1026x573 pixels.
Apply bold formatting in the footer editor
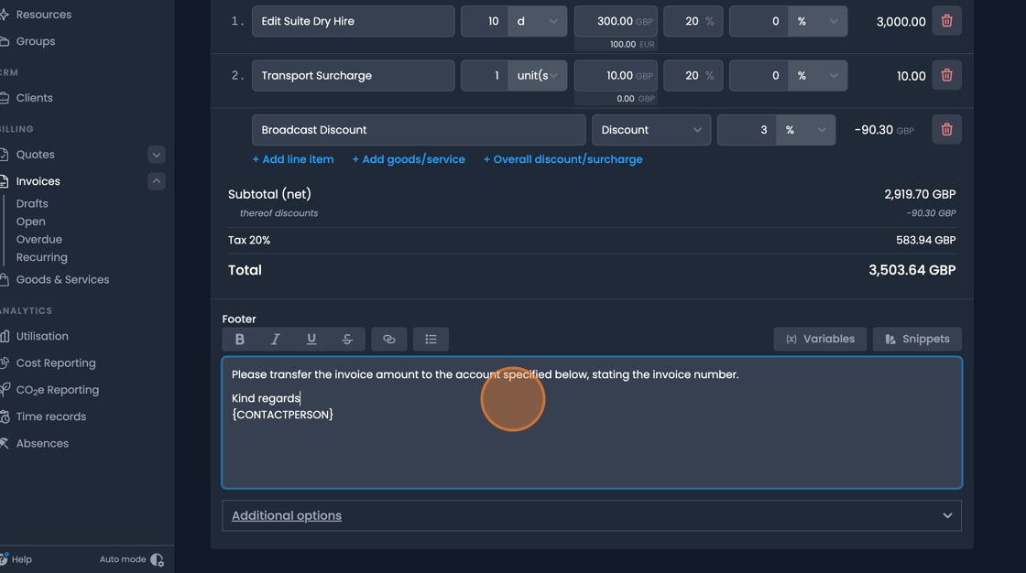239,339
